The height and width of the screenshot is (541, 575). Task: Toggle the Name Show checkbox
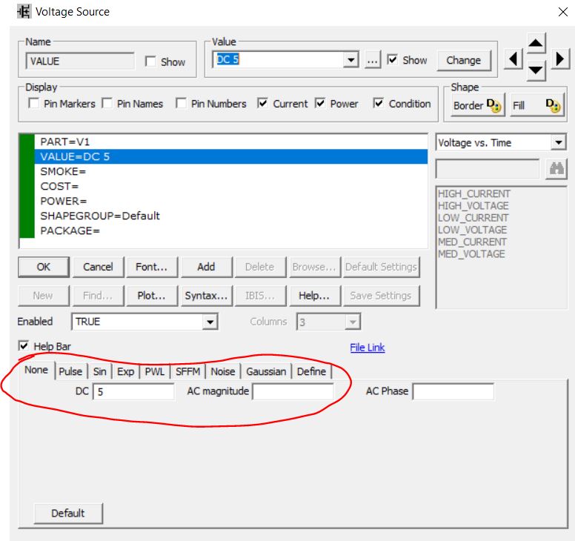click(150, 62)
